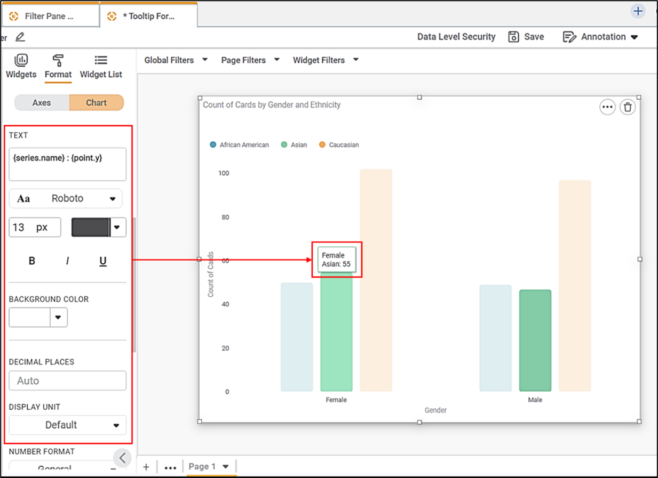Click the dark text color swatch

point(91,228)
